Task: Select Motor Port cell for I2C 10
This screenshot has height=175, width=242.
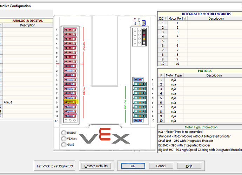Action: pos(177,64)
